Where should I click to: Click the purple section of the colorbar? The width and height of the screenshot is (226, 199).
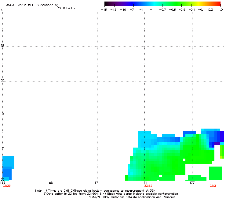click(121, 4)
